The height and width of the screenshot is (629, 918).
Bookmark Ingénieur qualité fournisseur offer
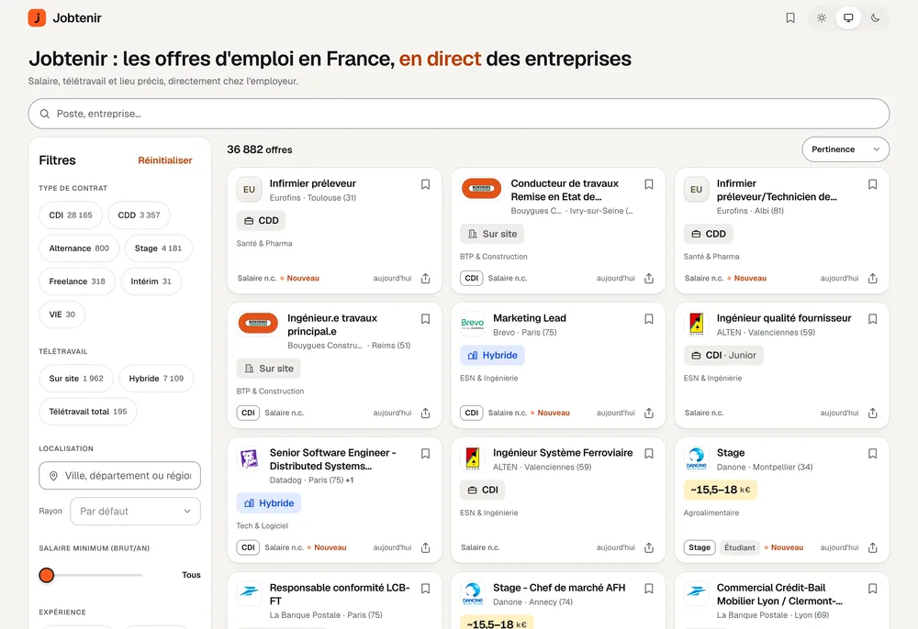(872, 318)
